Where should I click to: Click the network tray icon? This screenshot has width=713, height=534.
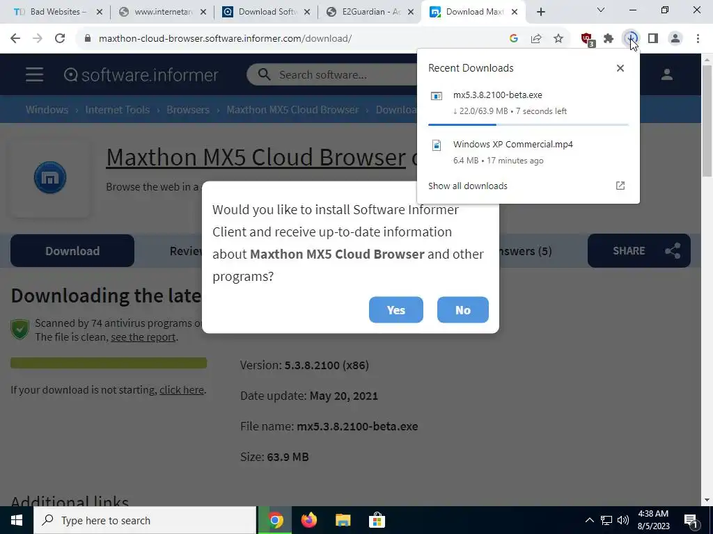pyautogui.click(x=606, y=520)
